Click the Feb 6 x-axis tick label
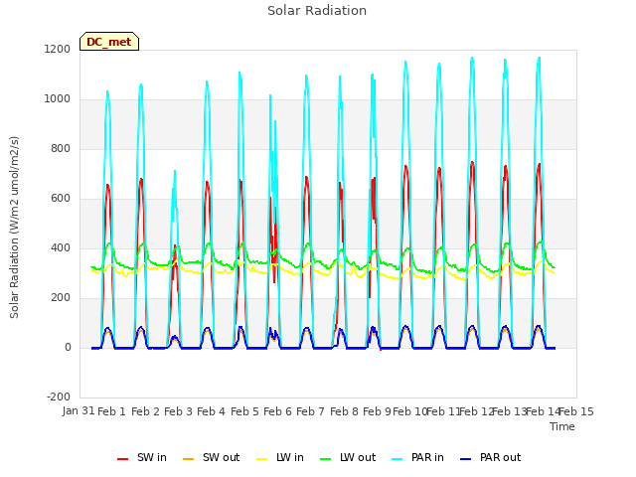The width and height of the screenshot is (636, 477). pyautogui.click(x=277, y=411)
